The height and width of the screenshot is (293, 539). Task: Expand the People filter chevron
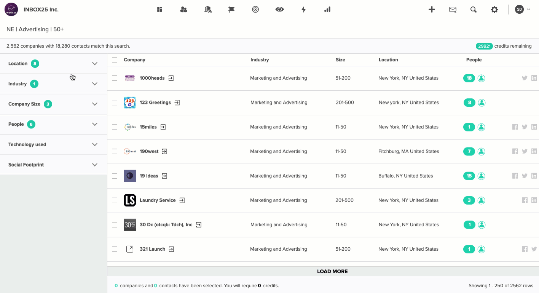coord(95,124)
